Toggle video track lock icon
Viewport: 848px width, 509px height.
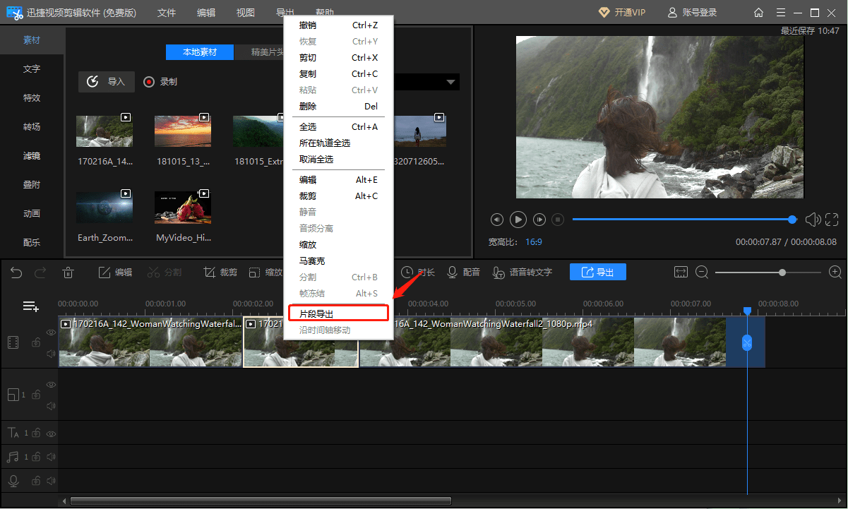click(x=35, y=343)
